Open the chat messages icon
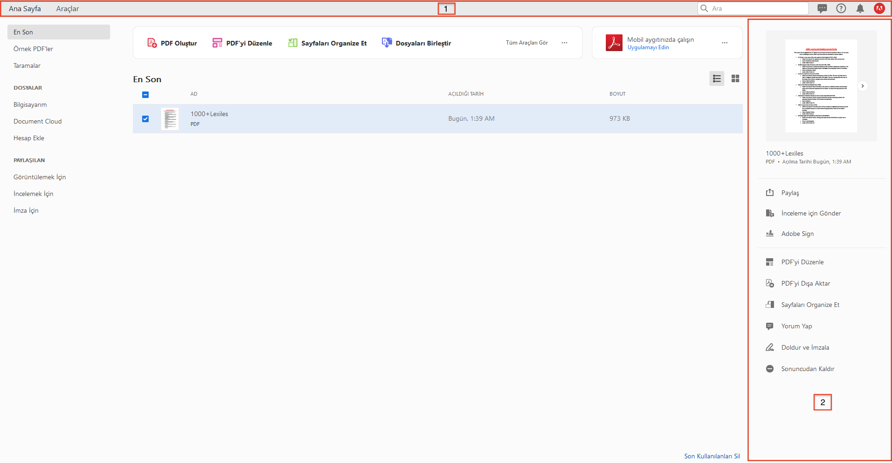This screenshot has height=463, width=892. pos(822,8)
